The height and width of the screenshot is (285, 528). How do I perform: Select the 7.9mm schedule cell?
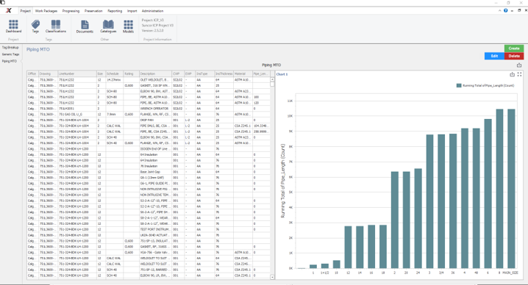(x=115, y=115)
